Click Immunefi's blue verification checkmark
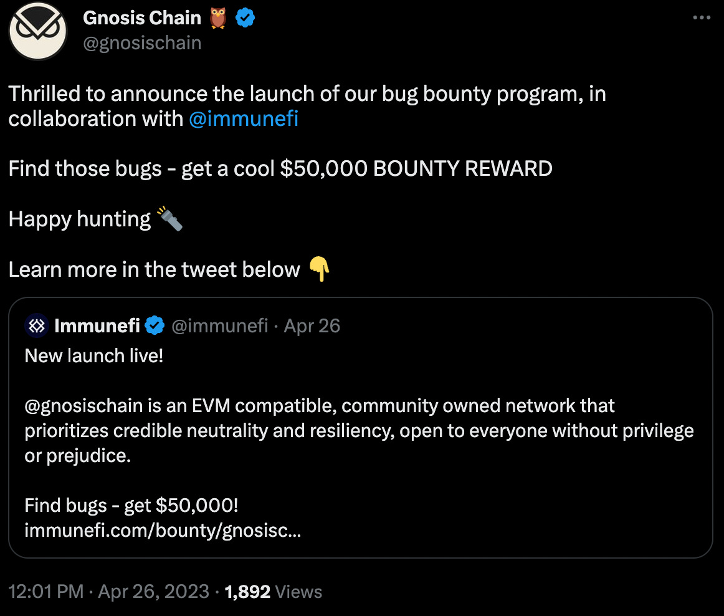This screenshot has width=724, height=616. [x=154, y=325]
